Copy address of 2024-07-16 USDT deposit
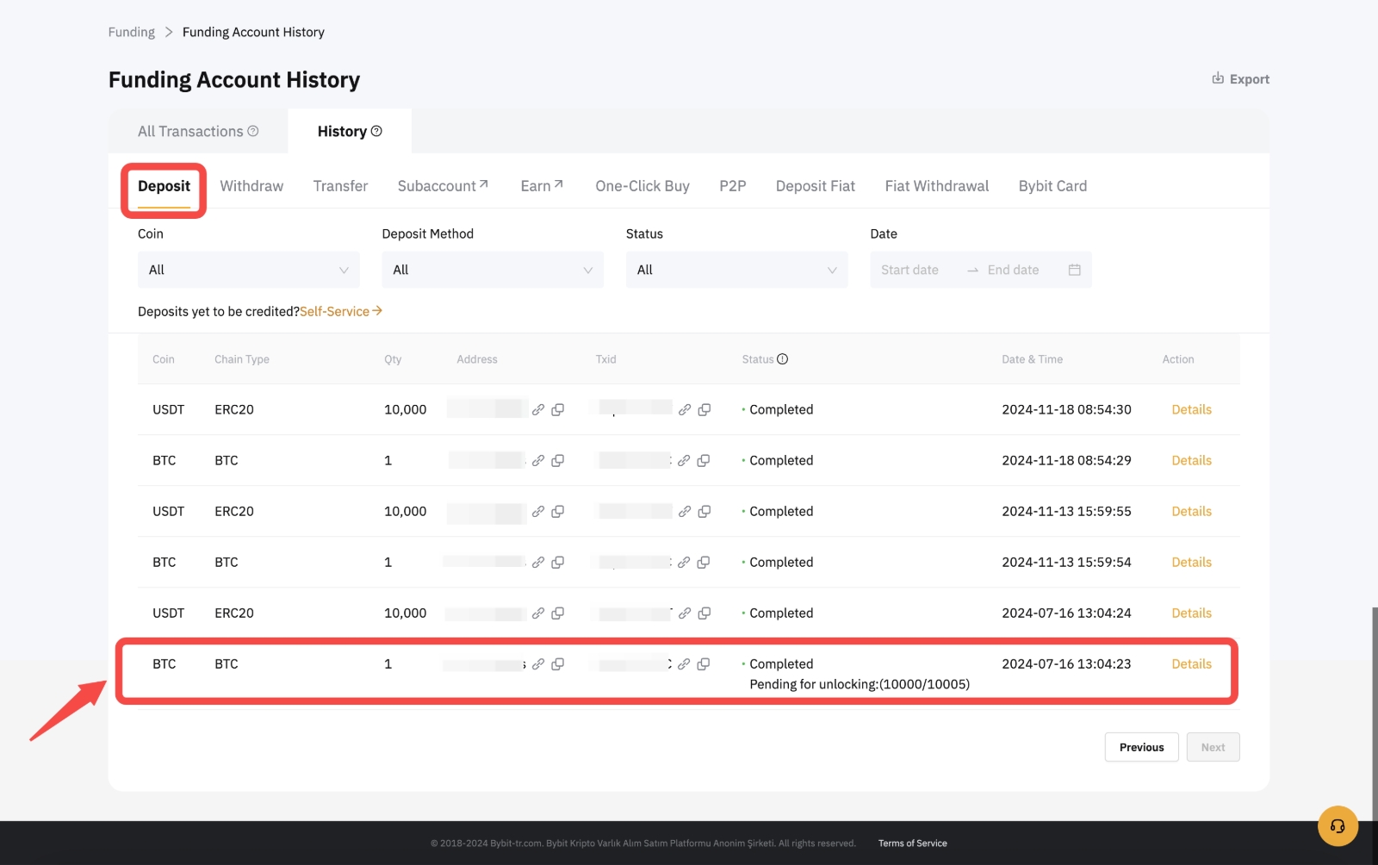The image size is (1378, 865). pyautogui.click(x=558, y=613)
